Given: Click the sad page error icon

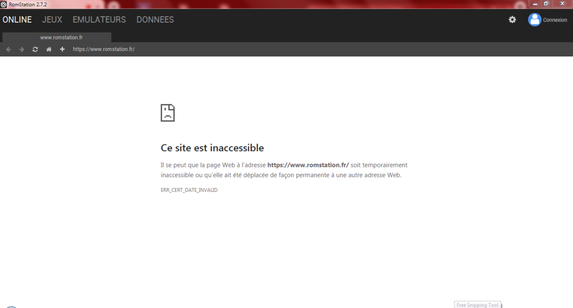Looking at the screenshot, I should pos(168,113).
